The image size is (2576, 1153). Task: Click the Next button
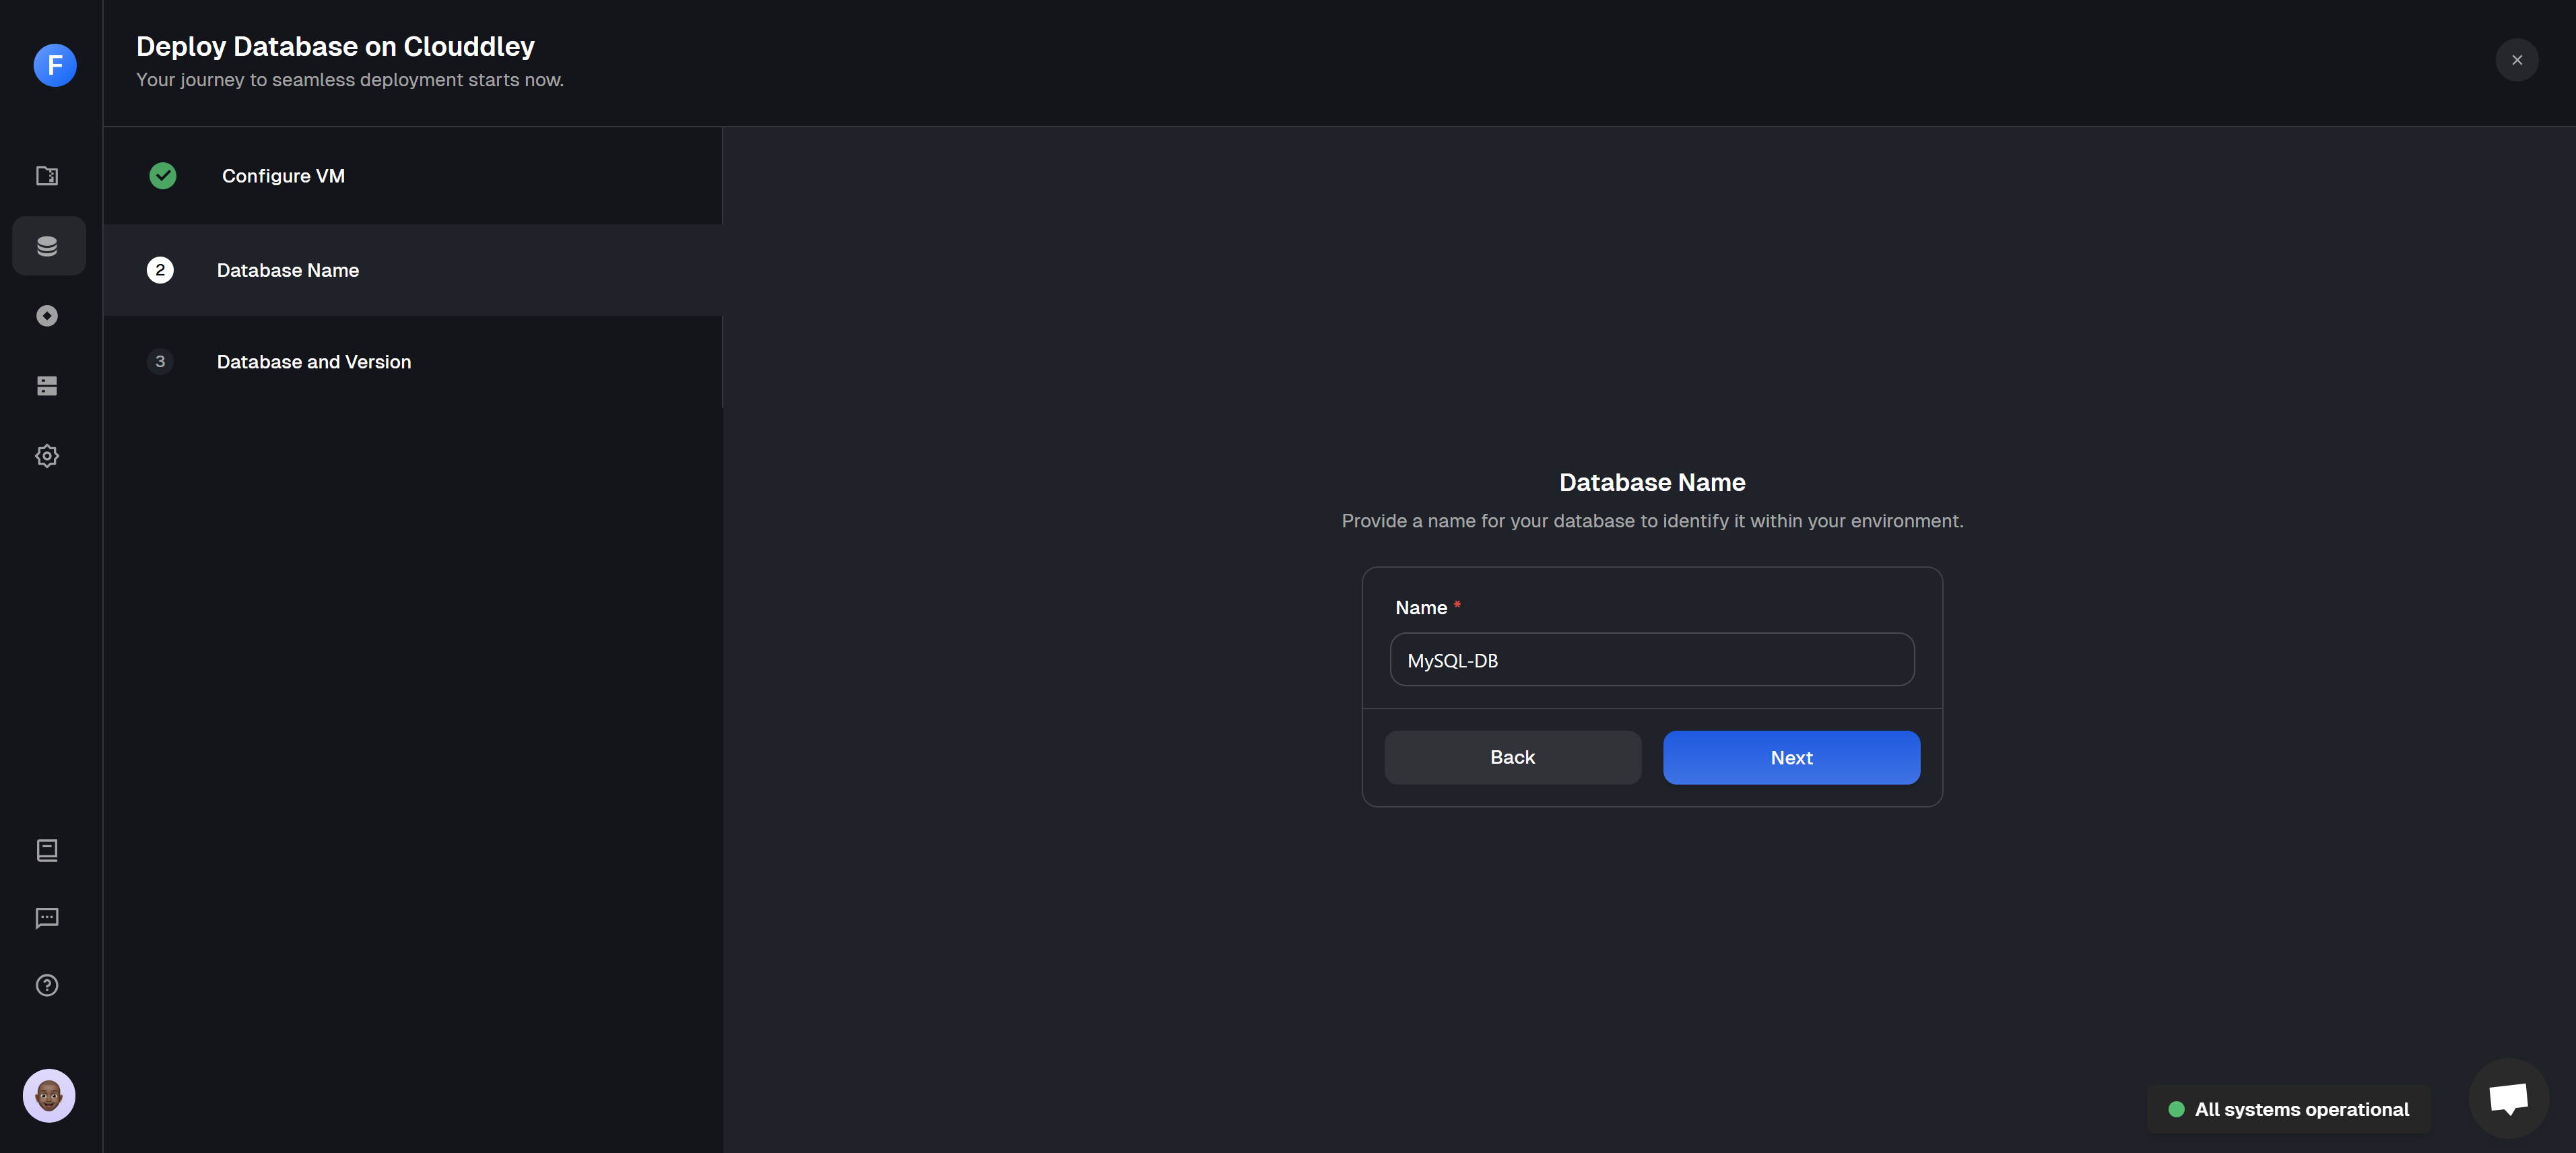click(x=1791, y=757)
